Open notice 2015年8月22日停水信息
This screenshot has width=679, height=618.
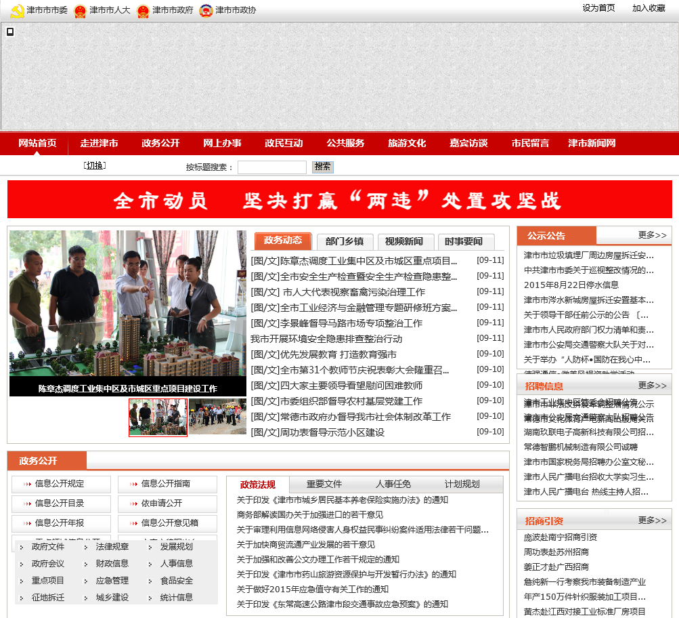[x=571, y=285]
